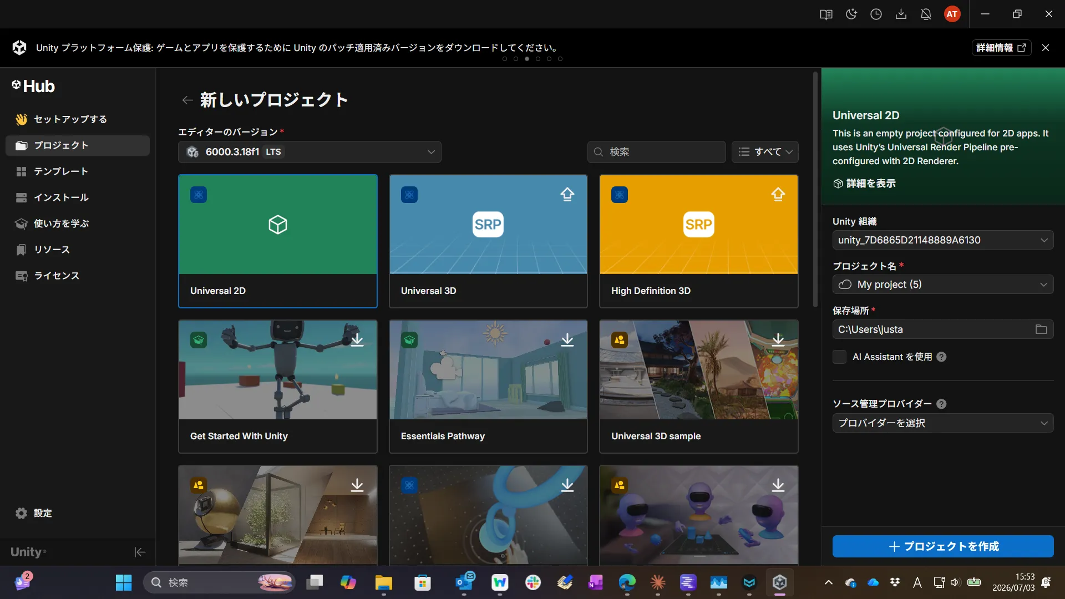The image size is (1065, 599).
Task: Expand the Unity 組織 organization dropdown
Action: 943,240
